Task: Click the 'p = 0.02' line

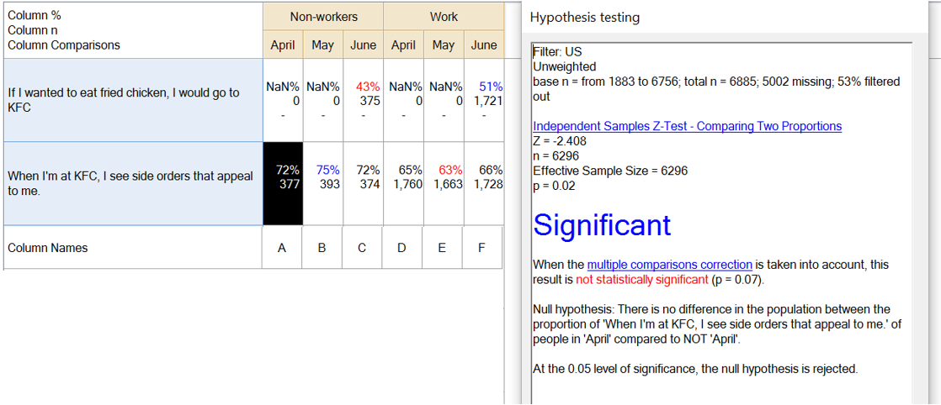Action: click(x=554, y=187)
